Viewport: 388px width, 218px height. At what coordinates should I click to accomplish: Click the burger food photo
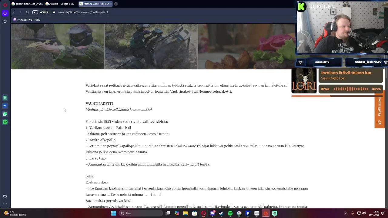246,47
